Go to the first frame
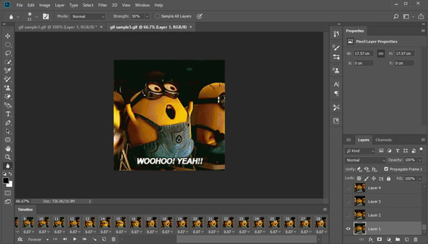 (55, 239)
